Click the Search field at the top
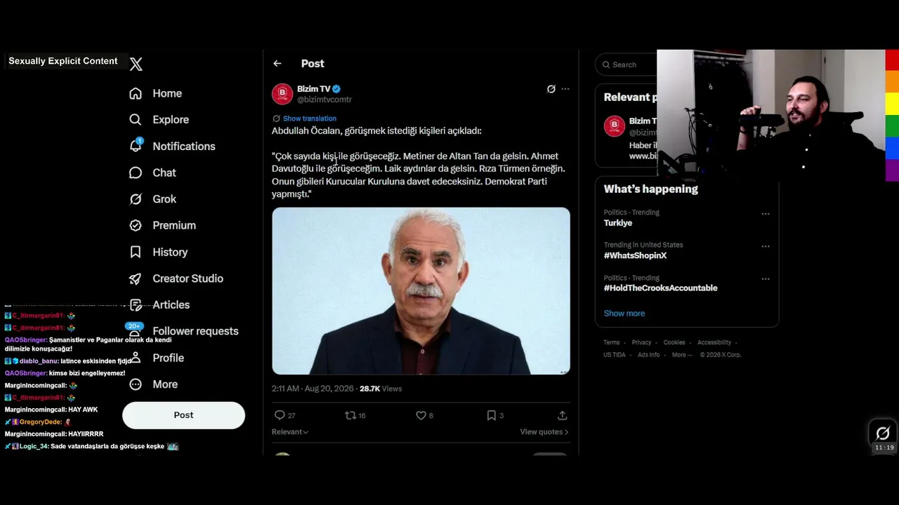This screenshot has width=899, height=505. click(626, 65)
